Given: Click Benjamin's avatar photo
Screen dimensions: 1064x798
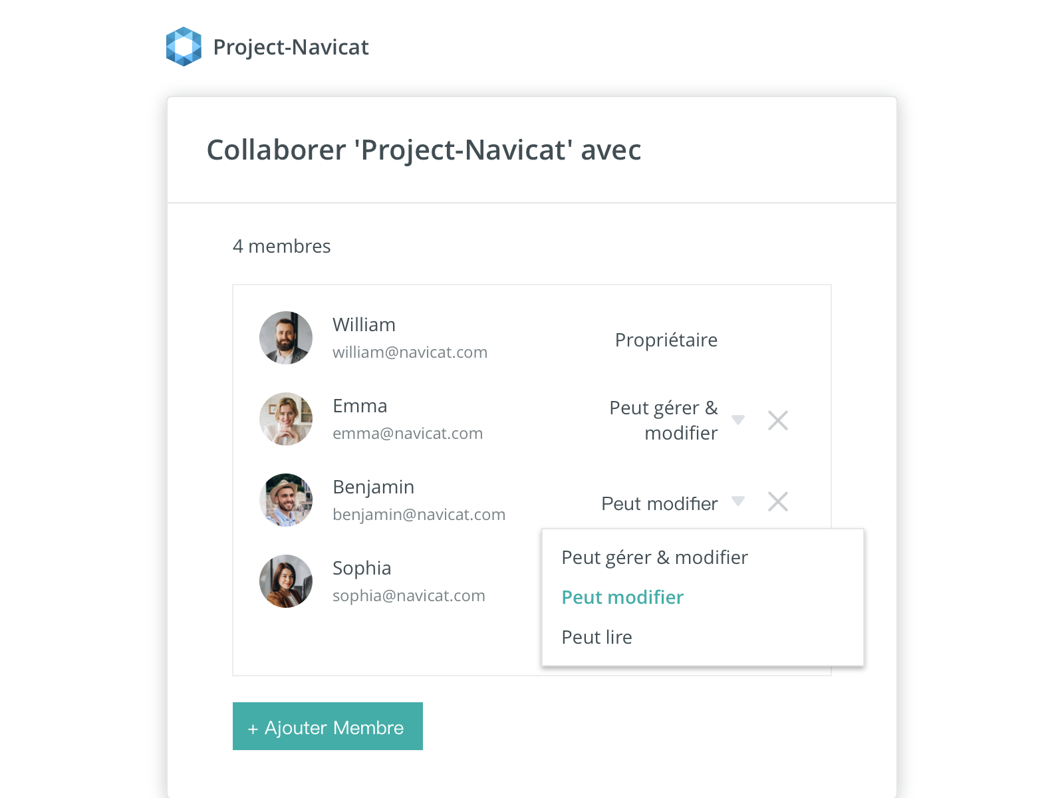Looking at the screenshot, I should point(286,500).
